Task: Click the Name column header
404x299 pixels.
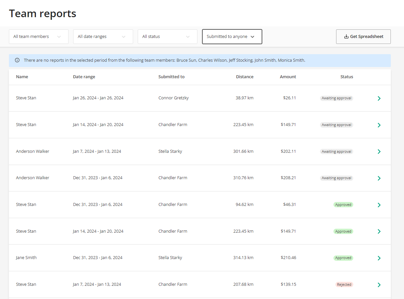Action: coord(22,77)
